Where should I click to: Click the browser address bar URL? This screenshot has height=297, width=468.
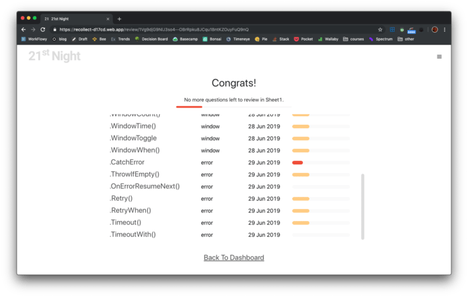click(154, 29)
